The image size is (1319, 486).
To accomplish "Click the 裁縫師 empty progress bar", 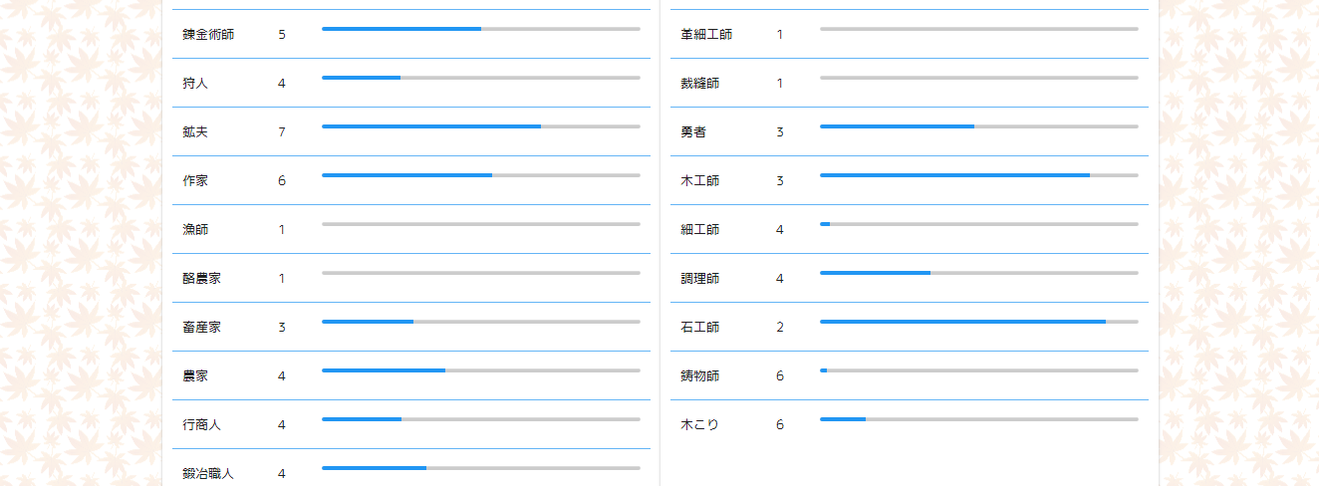I will pyautogui.click(x=979, y=78).
